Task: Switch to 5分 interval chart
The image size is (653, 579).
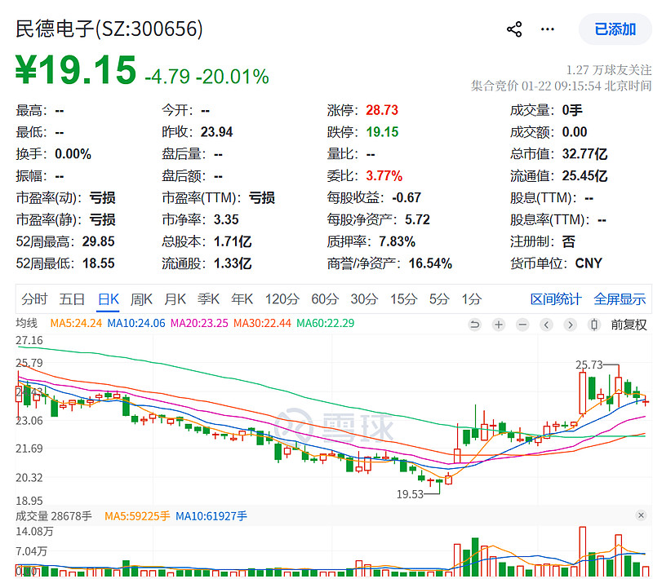Action: tap(439, 299)
